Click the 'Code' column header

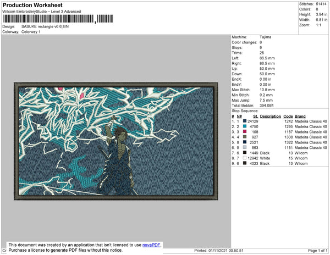coord(288,117)
